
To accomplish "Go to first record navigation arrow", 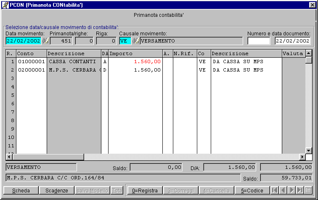I will point(274,191).
